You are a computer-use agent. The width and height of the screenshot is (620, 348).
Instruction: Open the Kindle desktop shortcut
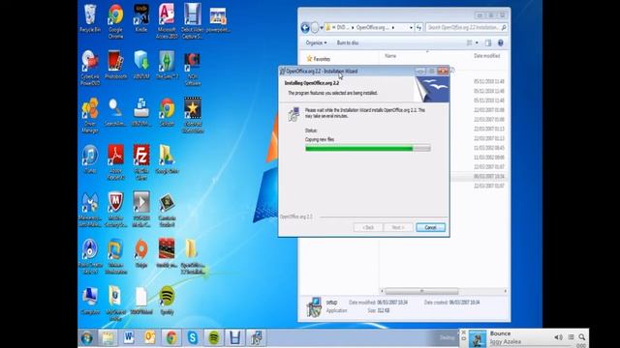(141, 17)
